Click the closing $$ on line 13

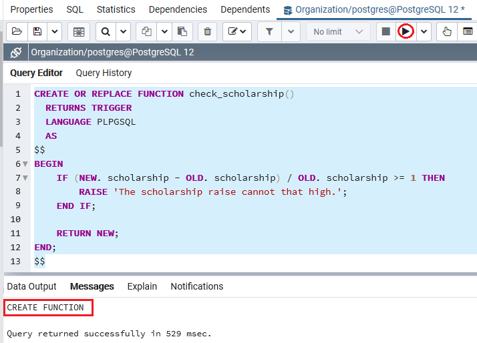pos(39,262)
